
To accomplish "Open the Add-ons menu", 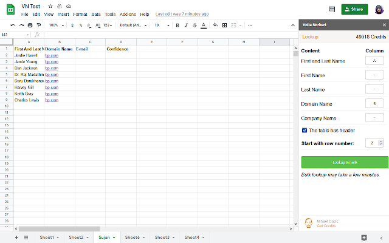I will click(128, 14).
